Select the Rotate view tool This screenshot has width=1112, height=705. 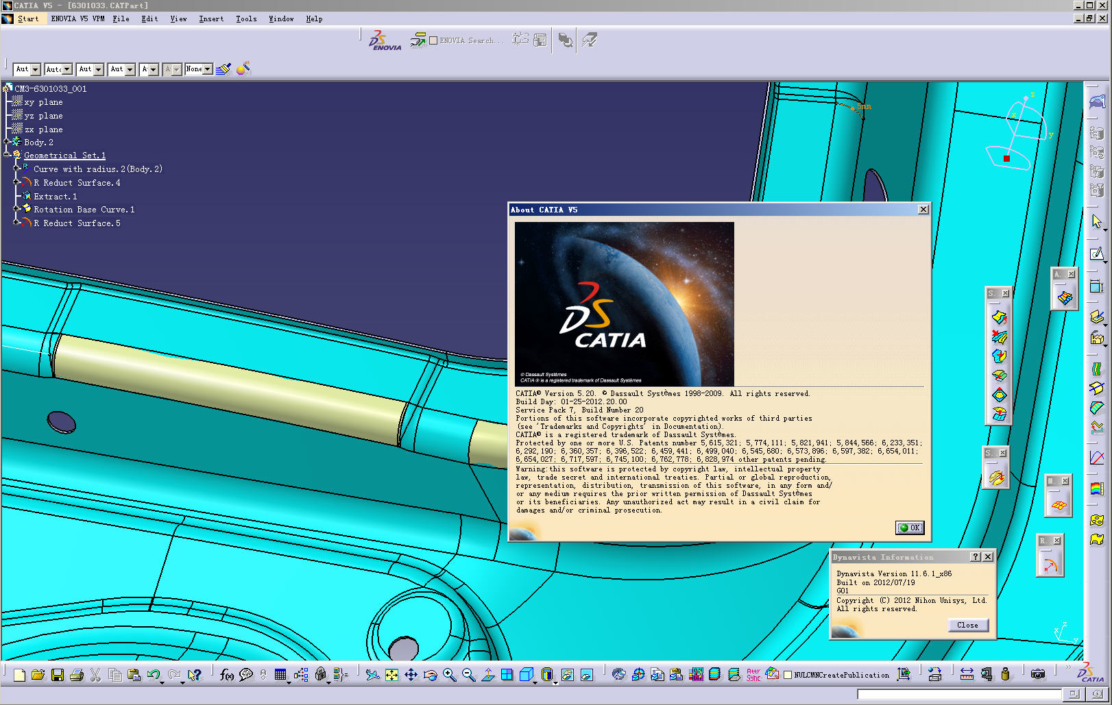(x=430, y=675)
